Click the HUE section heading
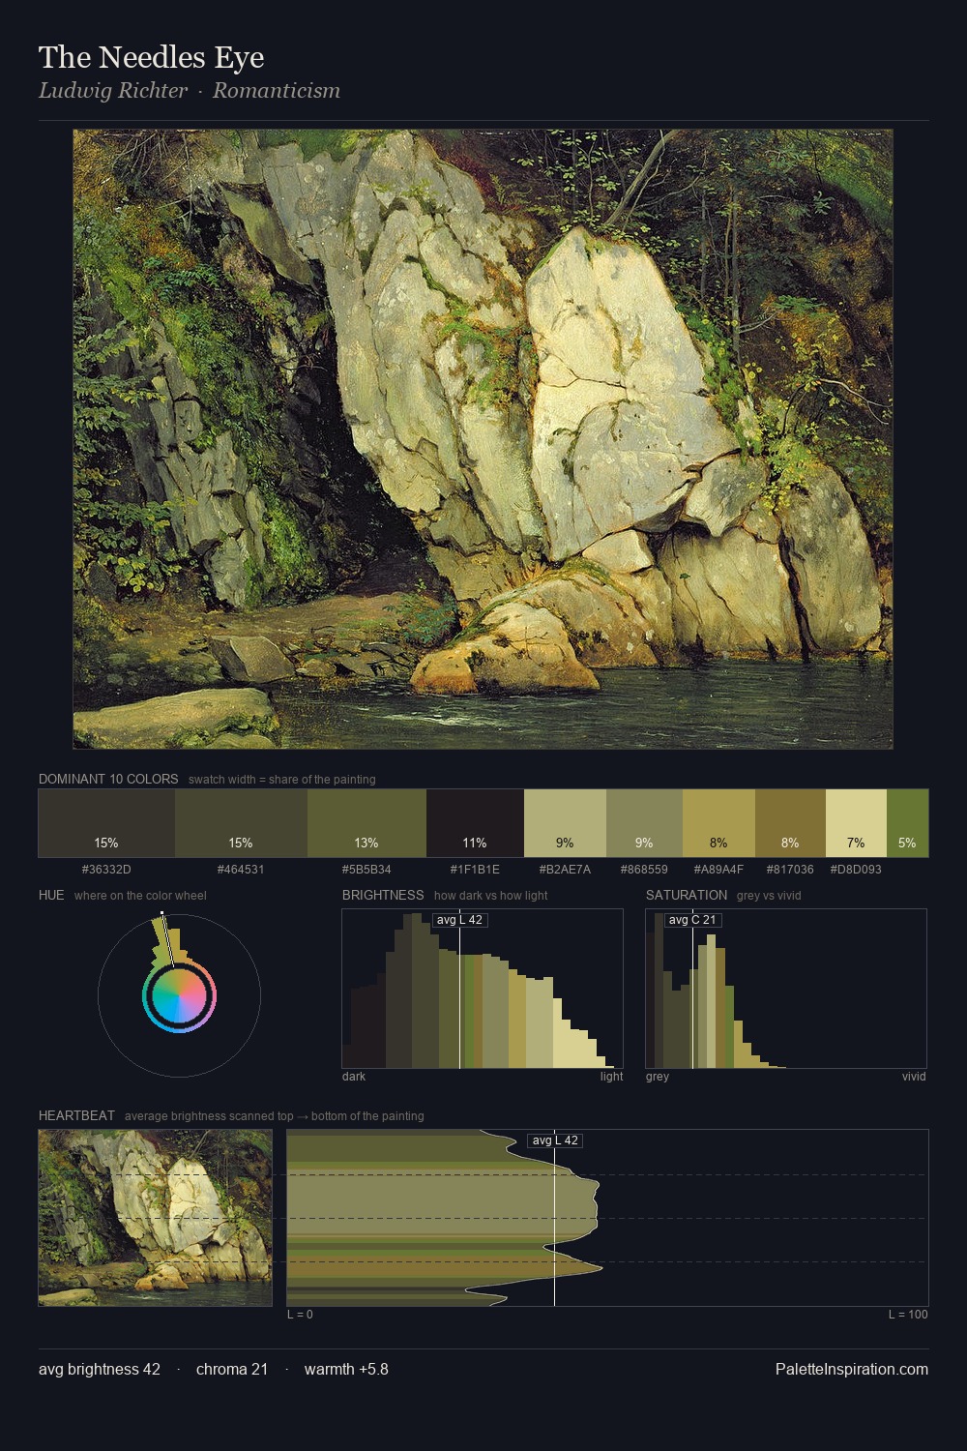This screenshot has height=1451, width=967. coord(51,895)
